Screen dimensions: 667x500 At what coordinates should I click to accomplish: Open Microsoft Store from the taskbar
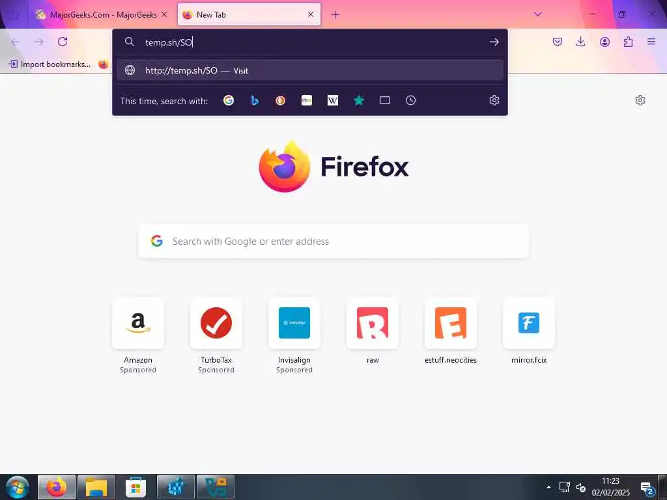135,487
